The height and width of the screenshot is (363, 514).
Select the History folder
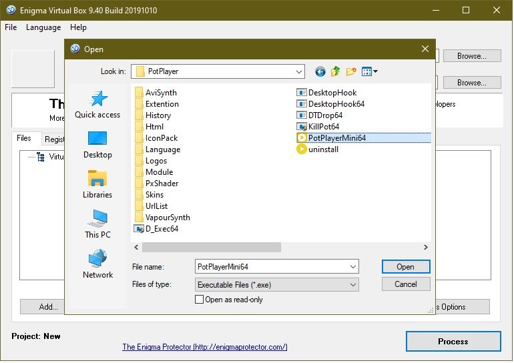pyautogui.click(x=153, y=115)
